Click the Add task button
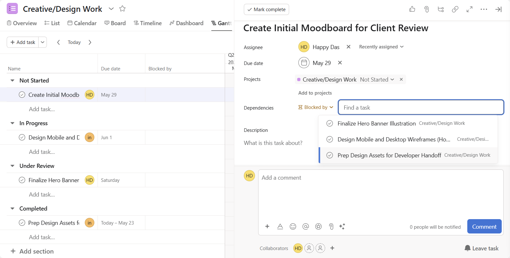Screen dimensions: 510x258 point(23,42)
